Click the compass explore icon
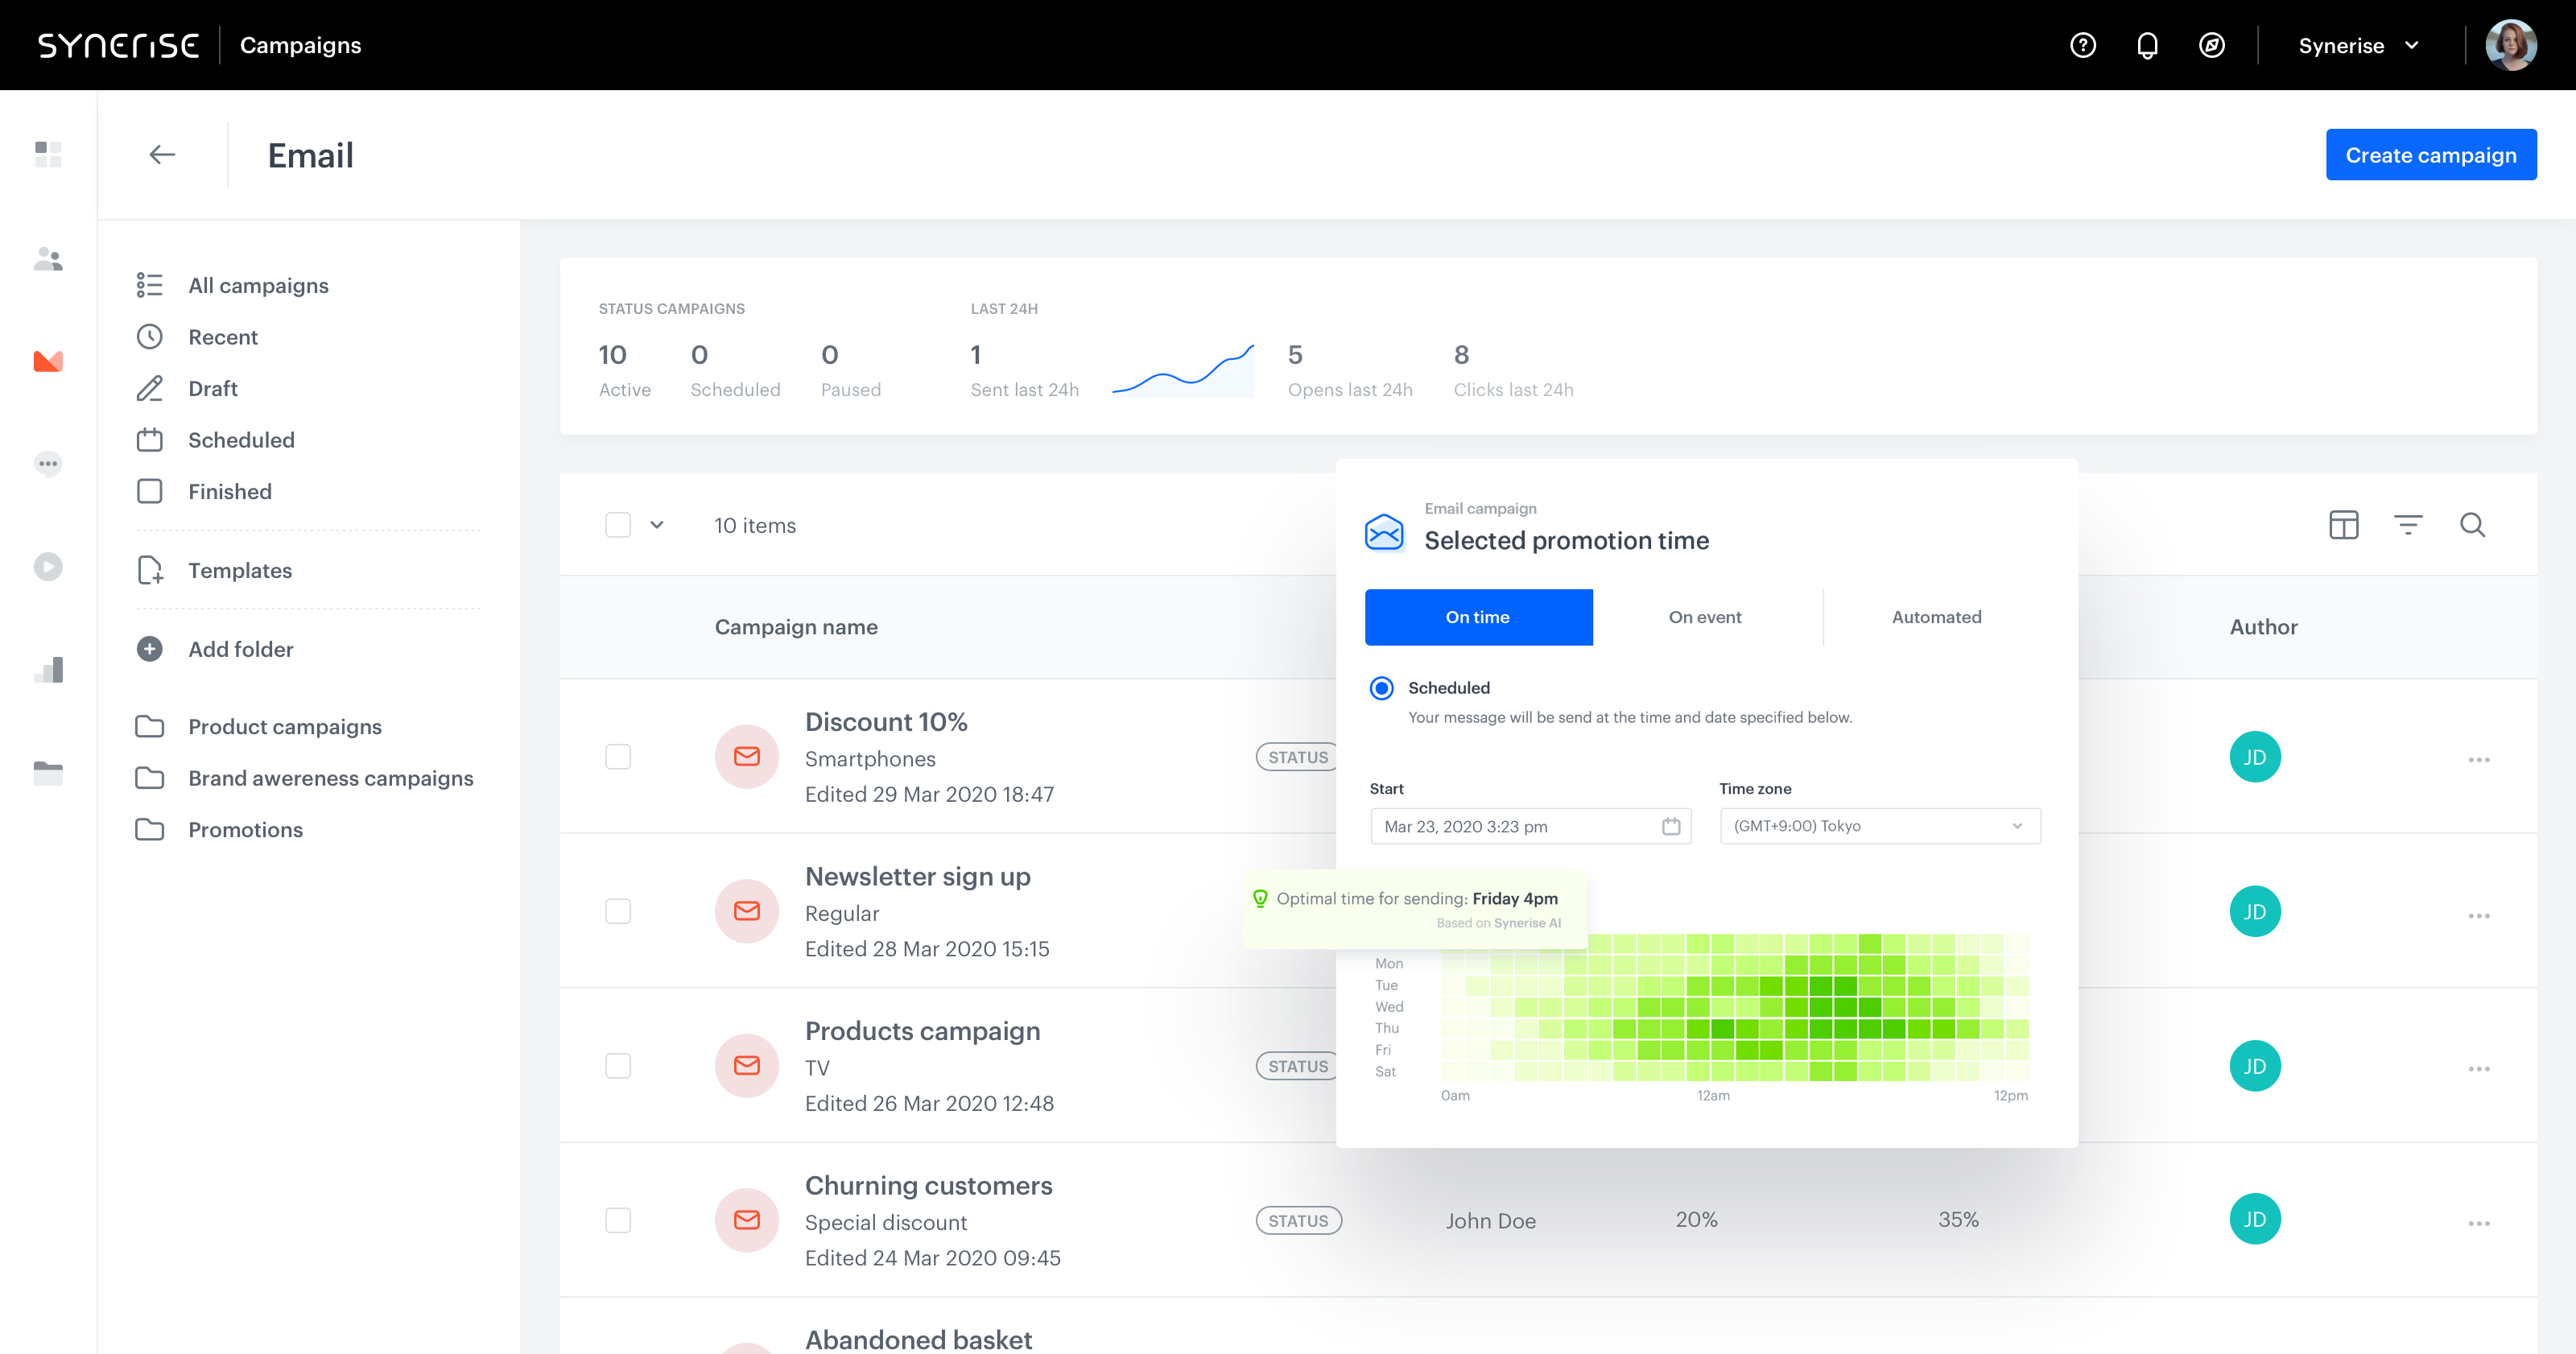The width and height of the screenshot is (2576, 1354). pyautogui.click(x=2212, y=45)
